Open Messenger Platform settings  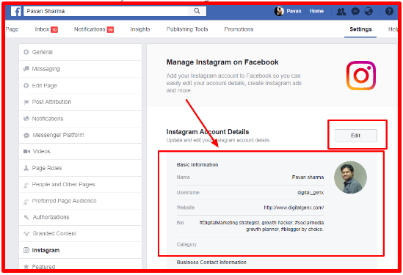click(81, 135)
